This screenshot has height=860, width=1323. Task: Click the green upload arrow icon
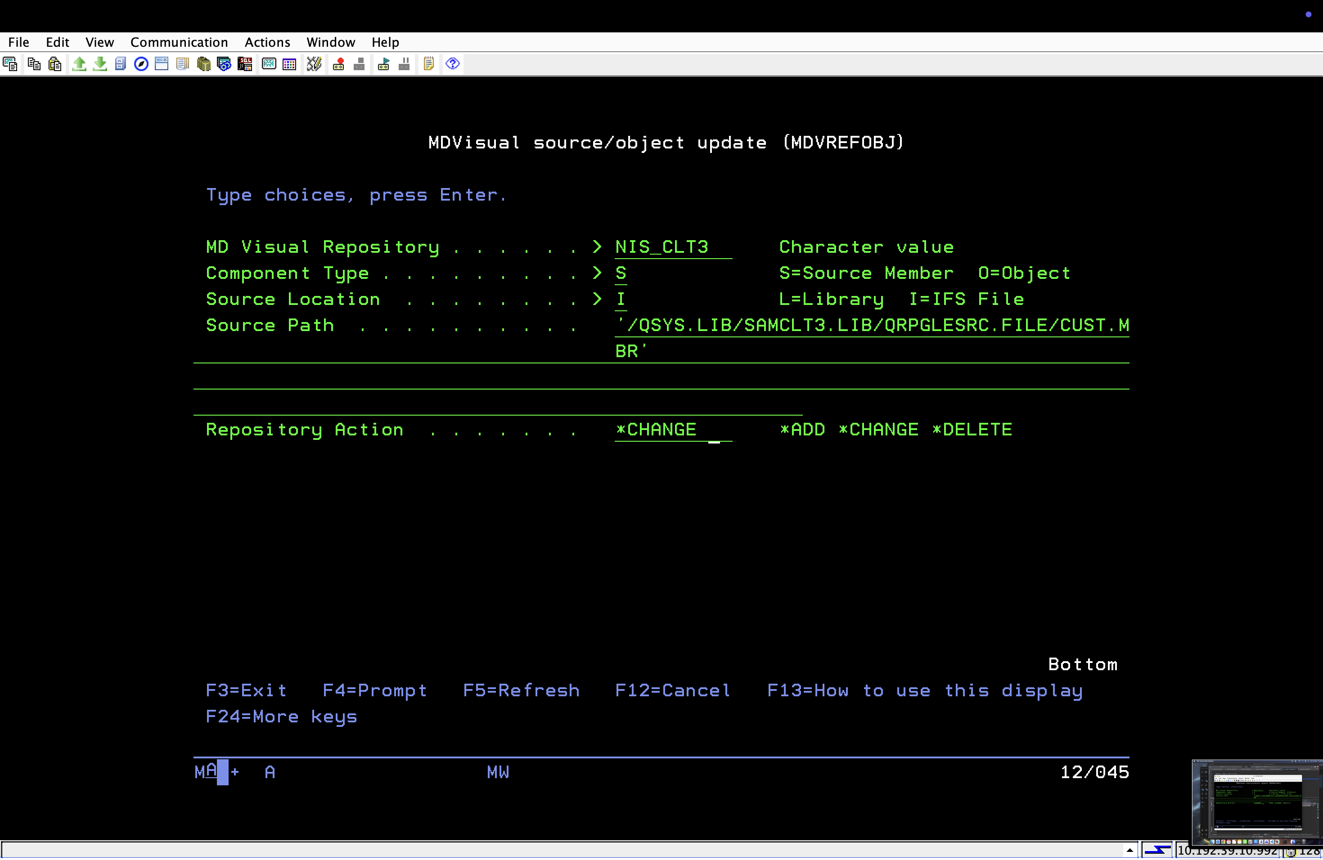point(79,64)
